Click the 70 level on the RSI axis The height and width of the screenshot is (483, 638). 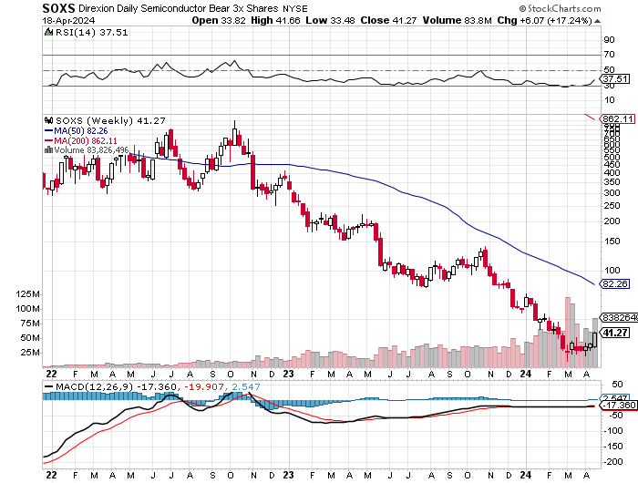point(609,54)
